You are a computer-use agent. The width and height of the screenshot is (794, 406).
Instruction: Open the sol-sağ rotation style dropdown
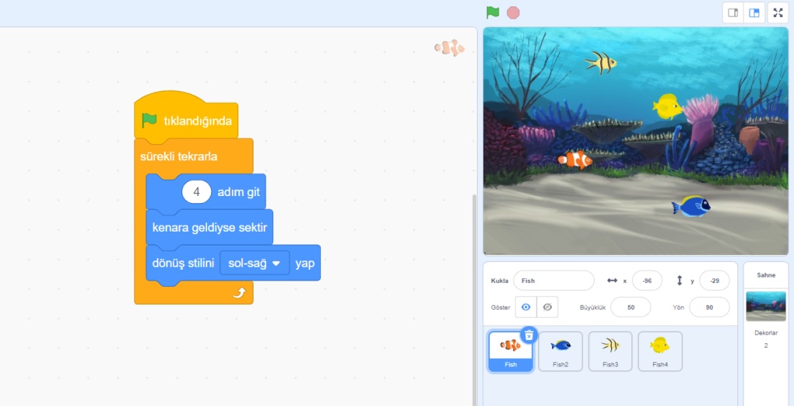pos(254,263)
